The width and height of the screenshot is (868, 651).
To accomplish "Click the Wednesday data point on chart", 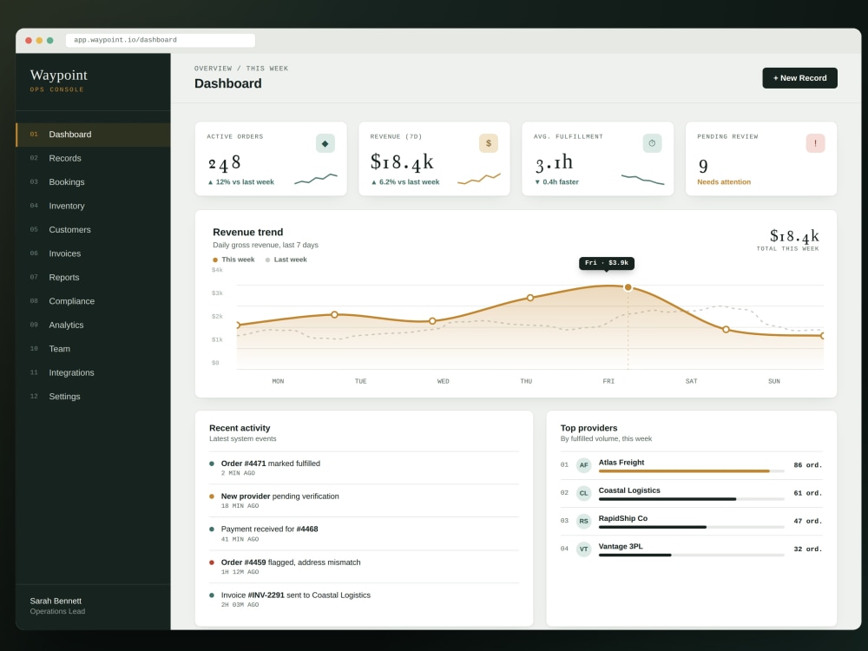I will pyautogui.click(x=432, y=321).
